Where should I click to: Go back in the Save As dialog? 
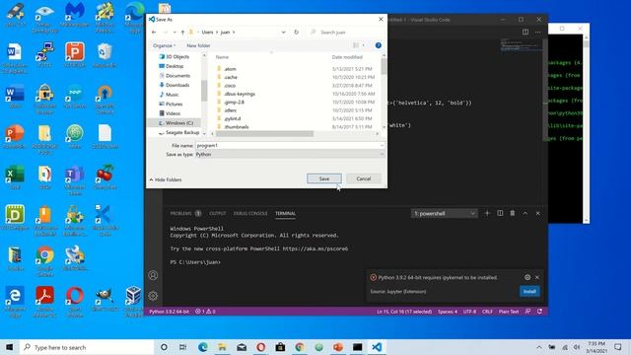tap(154, 33)
